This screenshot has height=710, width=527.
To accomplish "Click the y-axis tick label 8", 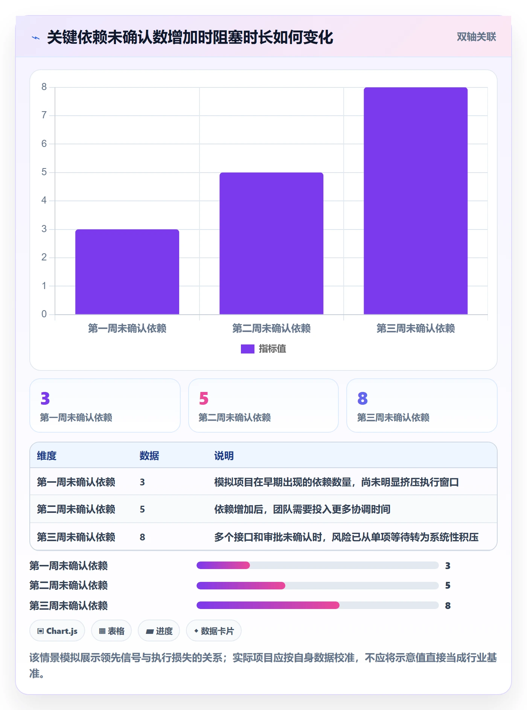I will tap(44, 87).
